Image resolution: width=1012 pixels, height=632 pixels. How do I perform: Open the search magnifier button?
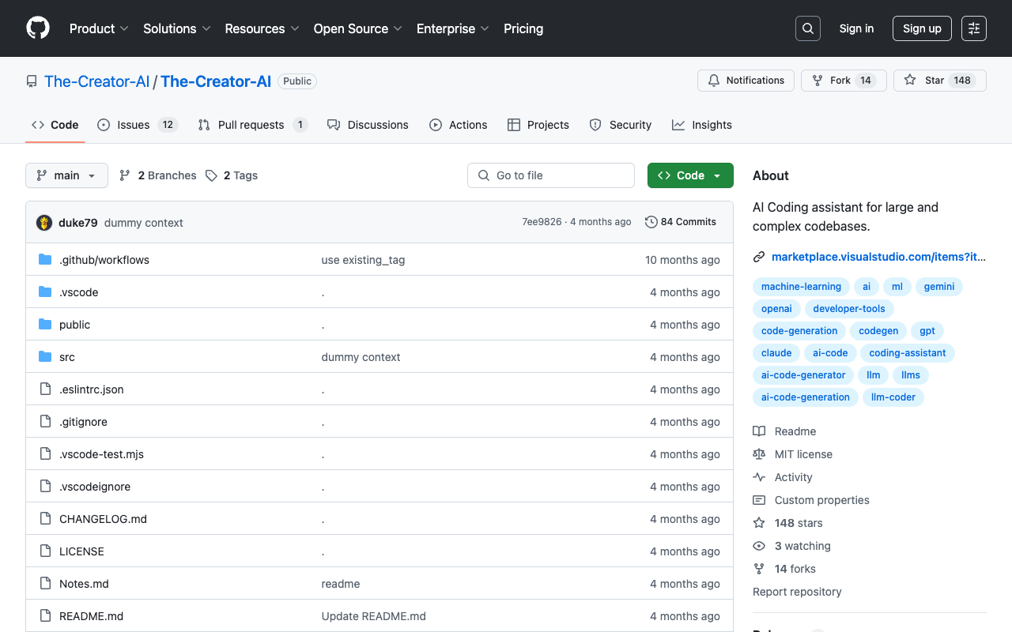(x=808, y=28)
